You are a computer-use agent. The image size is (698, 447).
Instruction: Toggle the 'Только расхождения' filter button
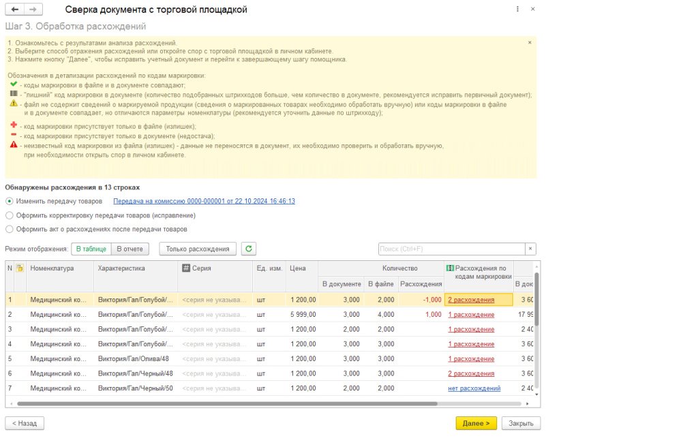pyautogui.click(x=198, y=249)
